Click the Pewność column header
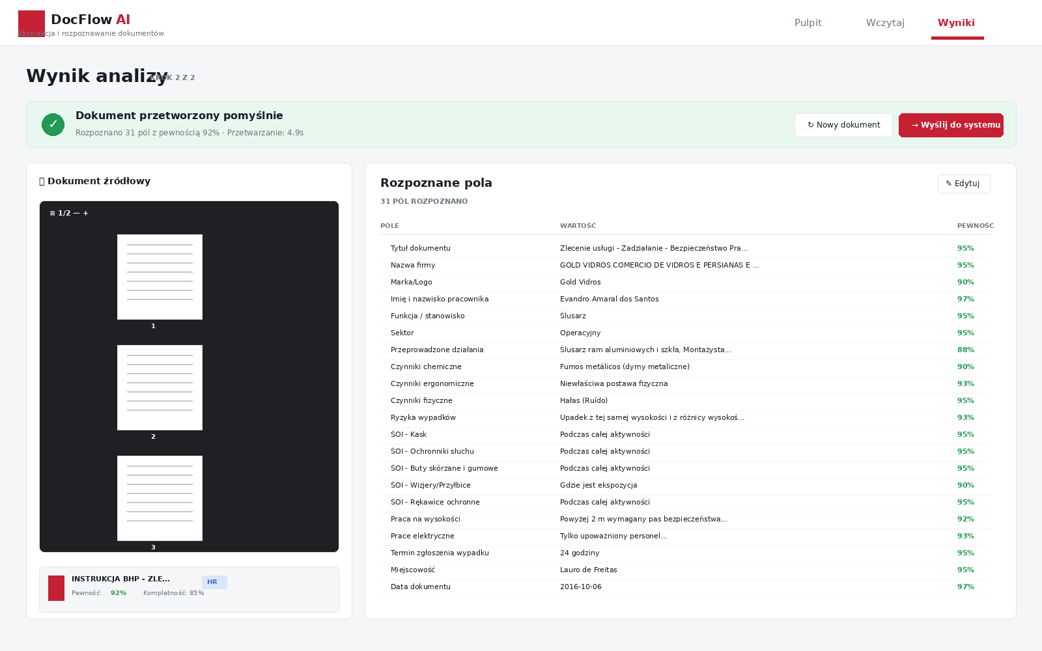The width and height of the screenshot is (1042, 651). tap(975, 226)
